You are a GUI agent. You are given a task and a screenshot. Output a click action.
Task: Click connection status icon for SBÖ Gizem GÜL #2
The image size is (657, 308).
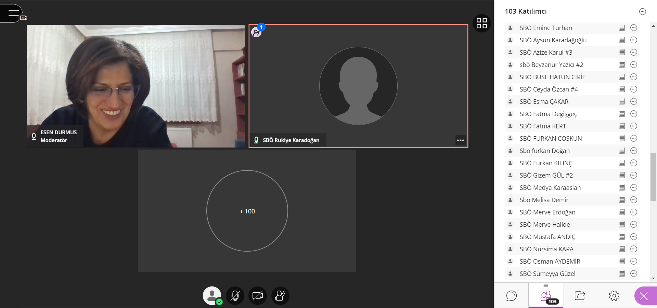coord(622,175)
